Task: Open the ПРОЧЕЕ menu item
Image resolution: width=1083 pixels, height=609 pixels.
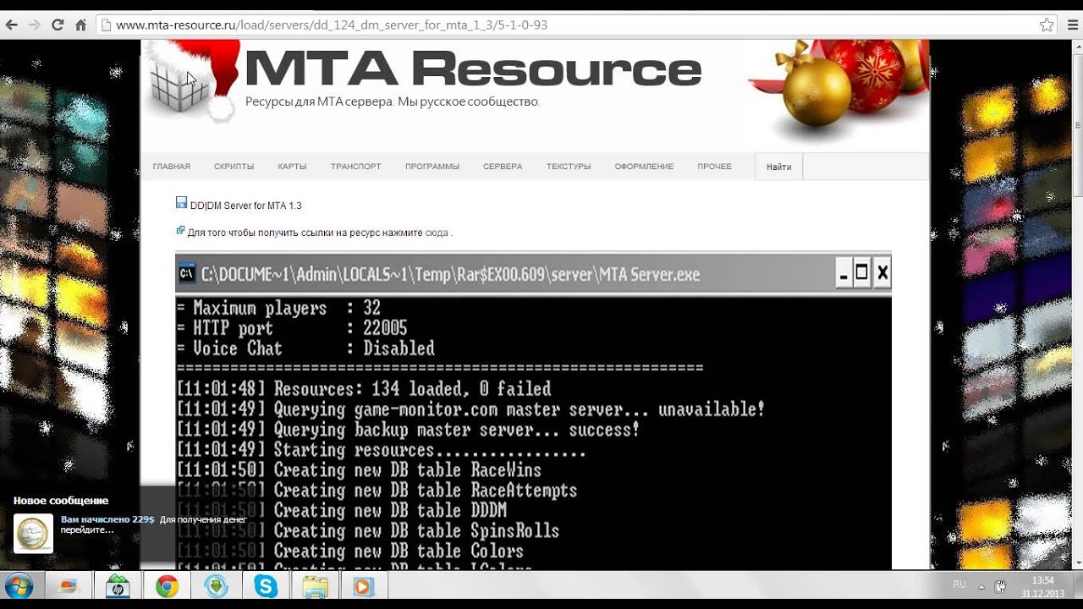Action: click(715, 167)
